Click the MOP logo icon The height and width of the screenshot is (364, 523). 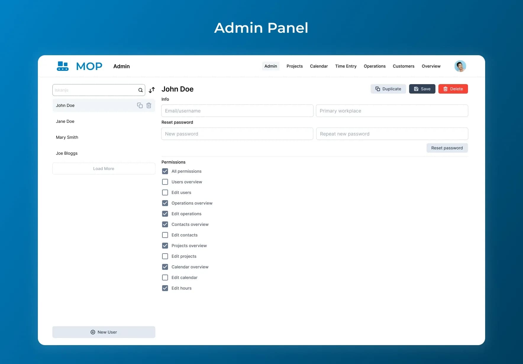click(x=63, y=66)
